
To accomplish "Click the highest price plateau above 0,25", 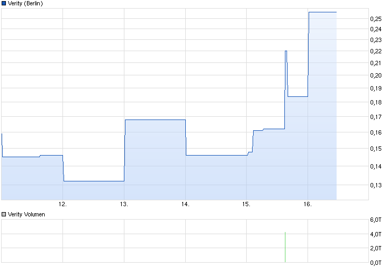I will point(323,12).
